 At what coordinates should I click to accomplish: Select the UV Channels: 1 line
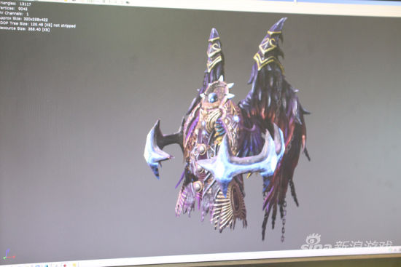pyautogui.click(x=15, y=14)
